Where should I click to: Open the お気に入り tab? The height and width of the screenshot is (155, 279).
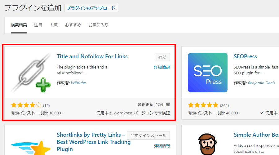coord(98,25)
